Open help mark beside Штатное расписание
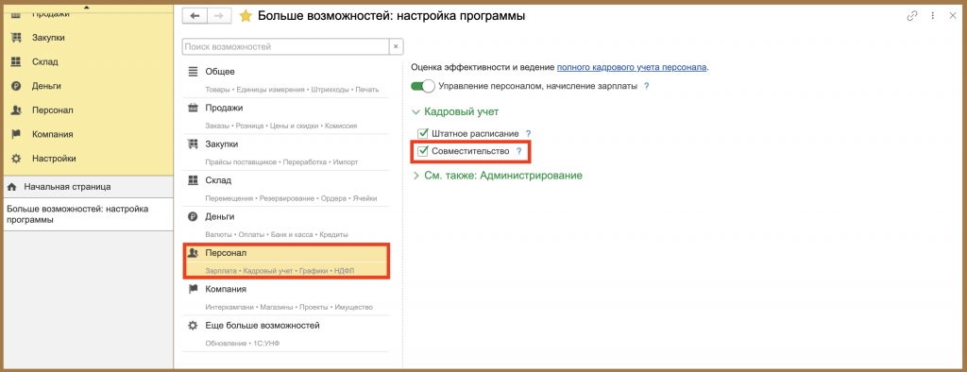Screen dimensions: 967x372 528,133
